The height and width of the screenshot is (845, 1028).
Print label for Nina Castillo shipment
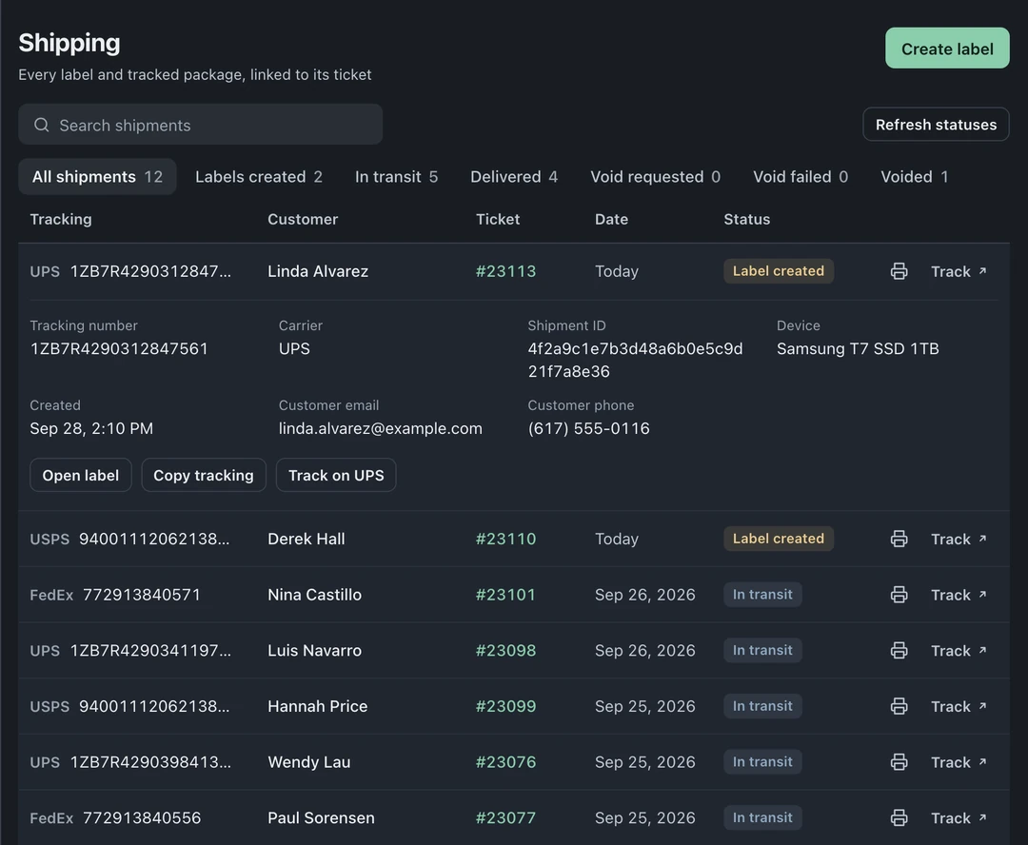pyautogui.click(x=899, y=595)
